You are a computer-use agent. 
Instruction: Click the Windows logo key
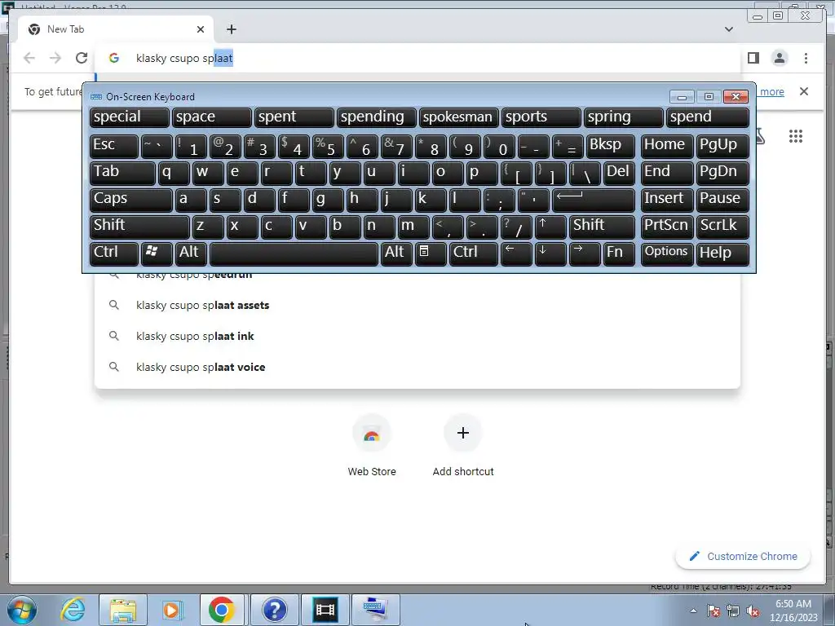[157, 253]
